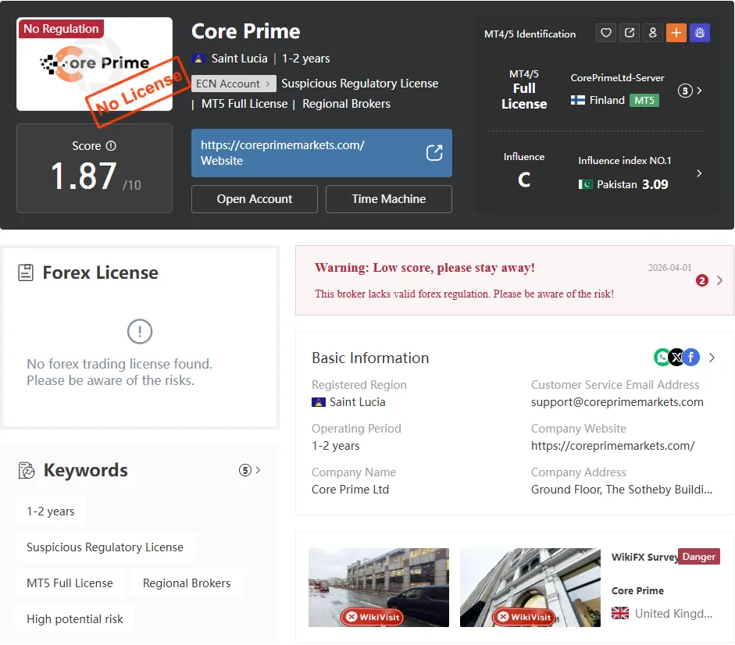Select the 'Regional Brokers' keyword tag
The width and height of the screenshot is (735, 645).
pyautogui.click(x=187, y=583)
